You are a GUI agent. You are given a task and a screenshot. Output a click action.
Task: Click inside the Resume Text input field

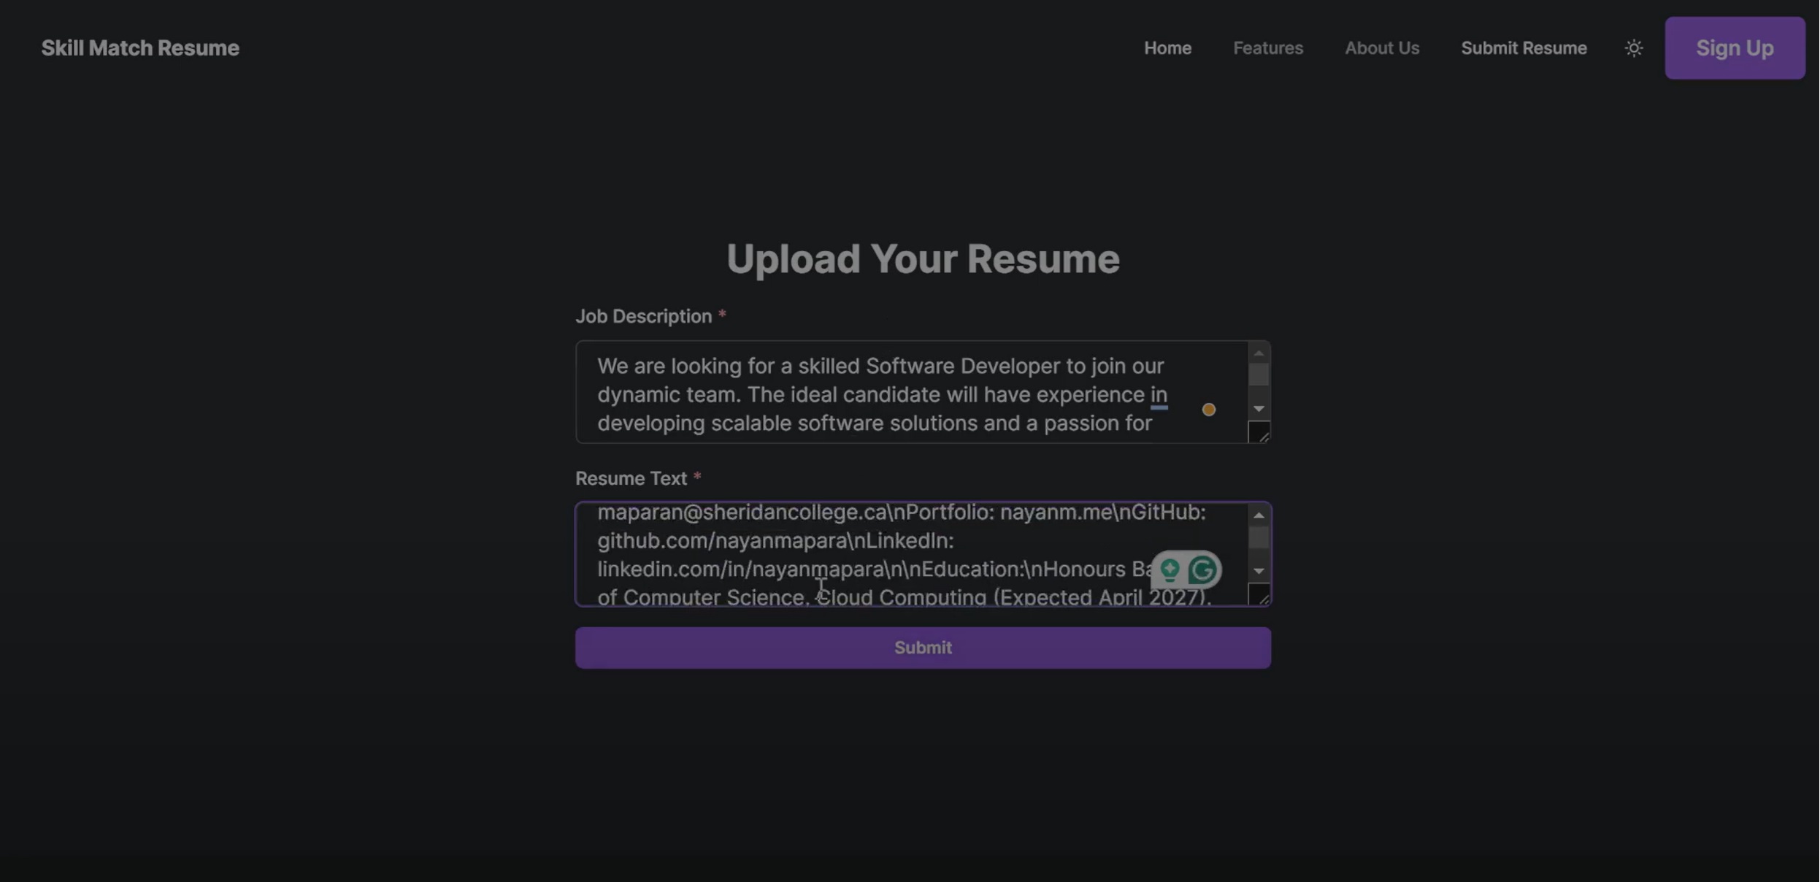(921, 553)
